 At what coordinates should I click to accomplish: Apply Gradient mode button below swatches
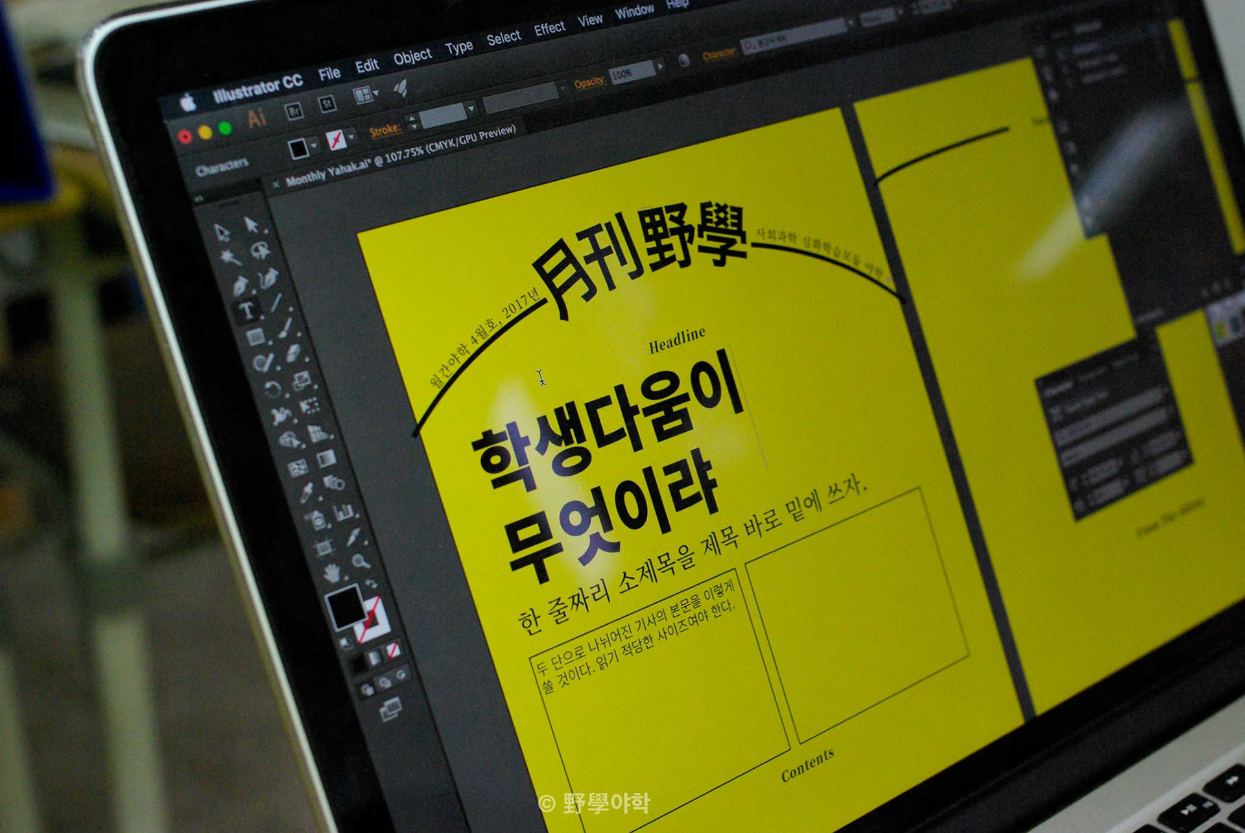pos(375,657)
